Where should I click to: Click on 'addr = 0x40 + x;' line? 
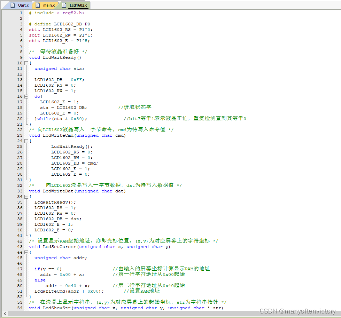pos(68,286)
